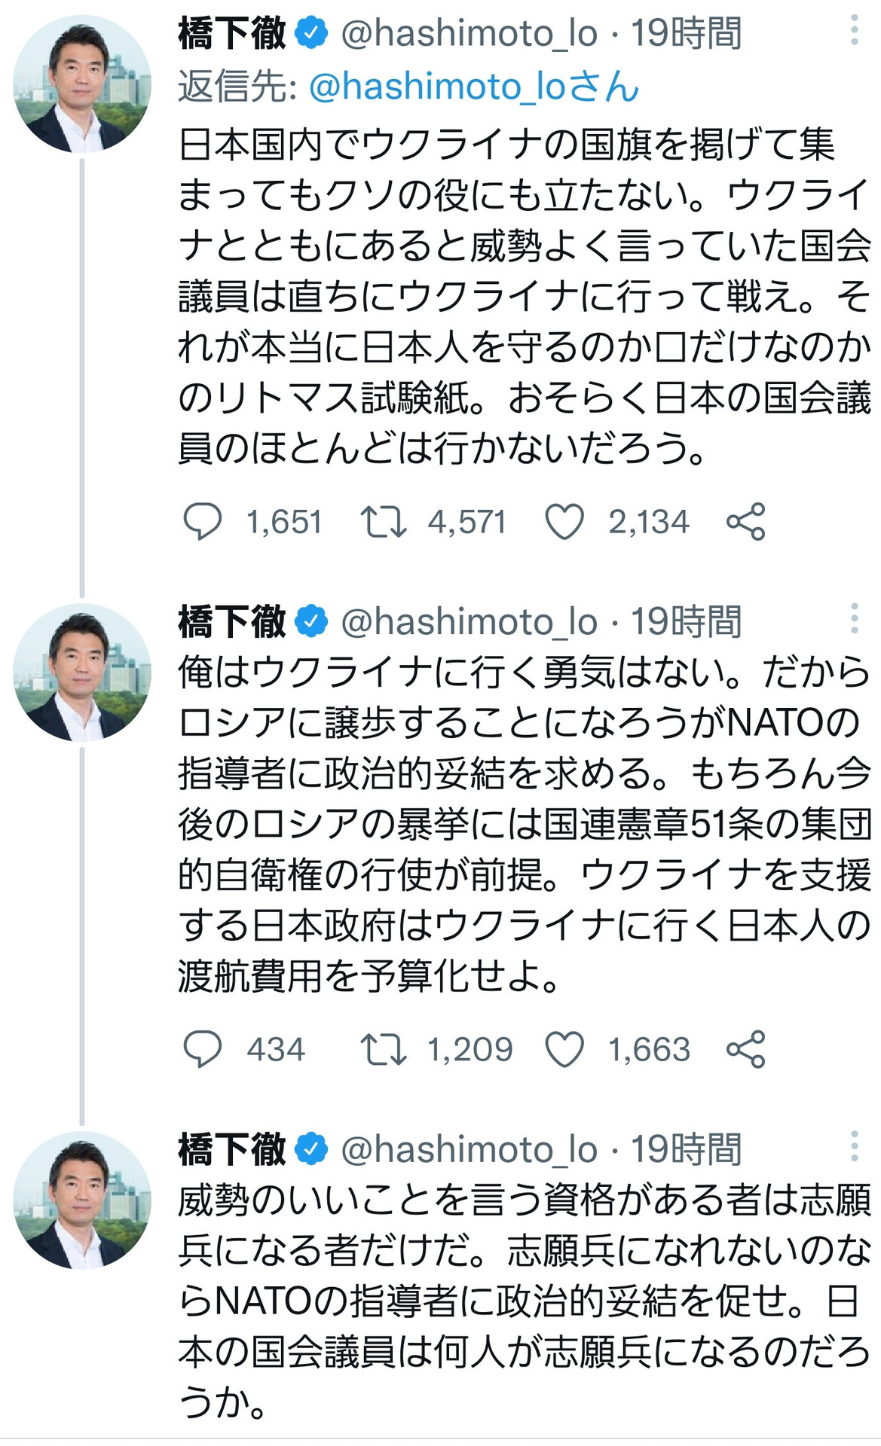Open the more options menu on third tweet
Image resolution: width=881 pixels, height=1446 pixels.
[x=854, y=1146]
